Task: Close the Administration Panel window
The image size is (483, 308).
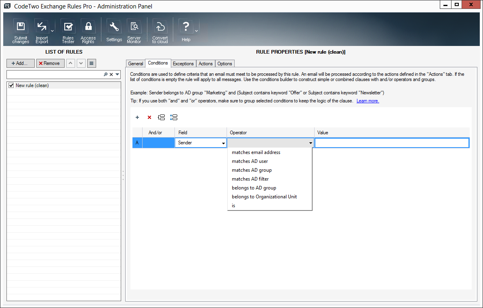Action: [x=471, y=4]
